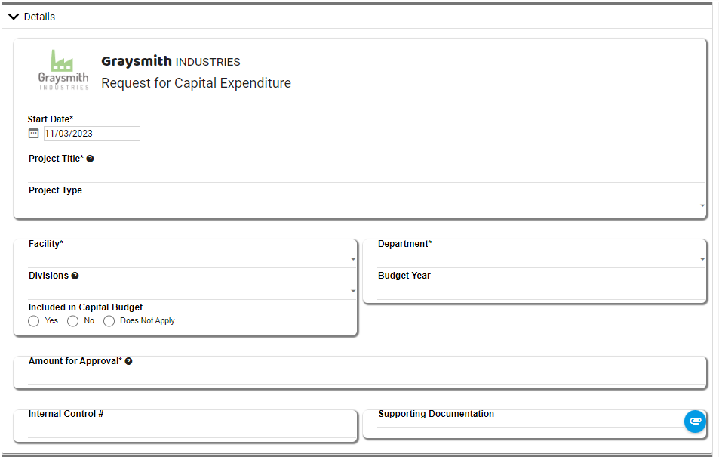Open the Project Type dropdown arrow
Viewport: 719px width, 457px height.
click(x=702, y=205)
